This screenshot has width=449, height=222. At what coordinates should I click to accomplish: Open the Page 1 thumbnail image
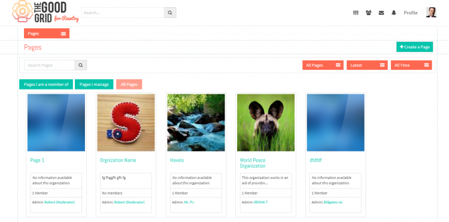[56, 122]
